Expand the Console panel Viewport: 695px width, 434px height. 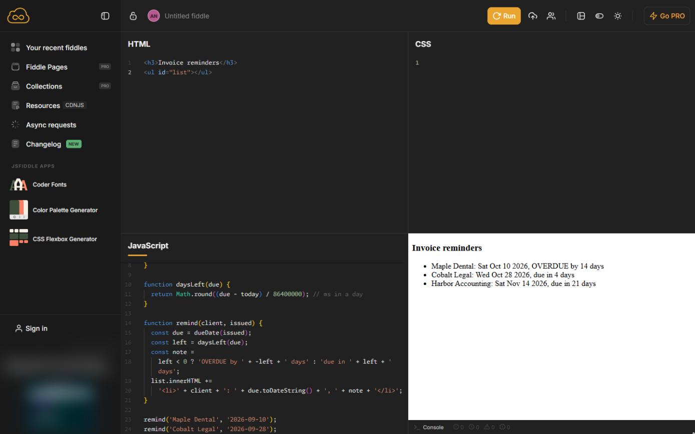429,427
